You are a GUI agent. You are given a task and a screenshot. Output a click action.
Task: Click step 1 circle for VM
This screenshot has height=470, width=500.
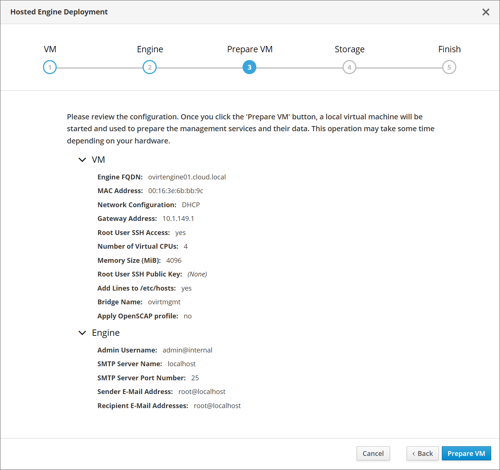pyautogui.click(x=50, y=67)
